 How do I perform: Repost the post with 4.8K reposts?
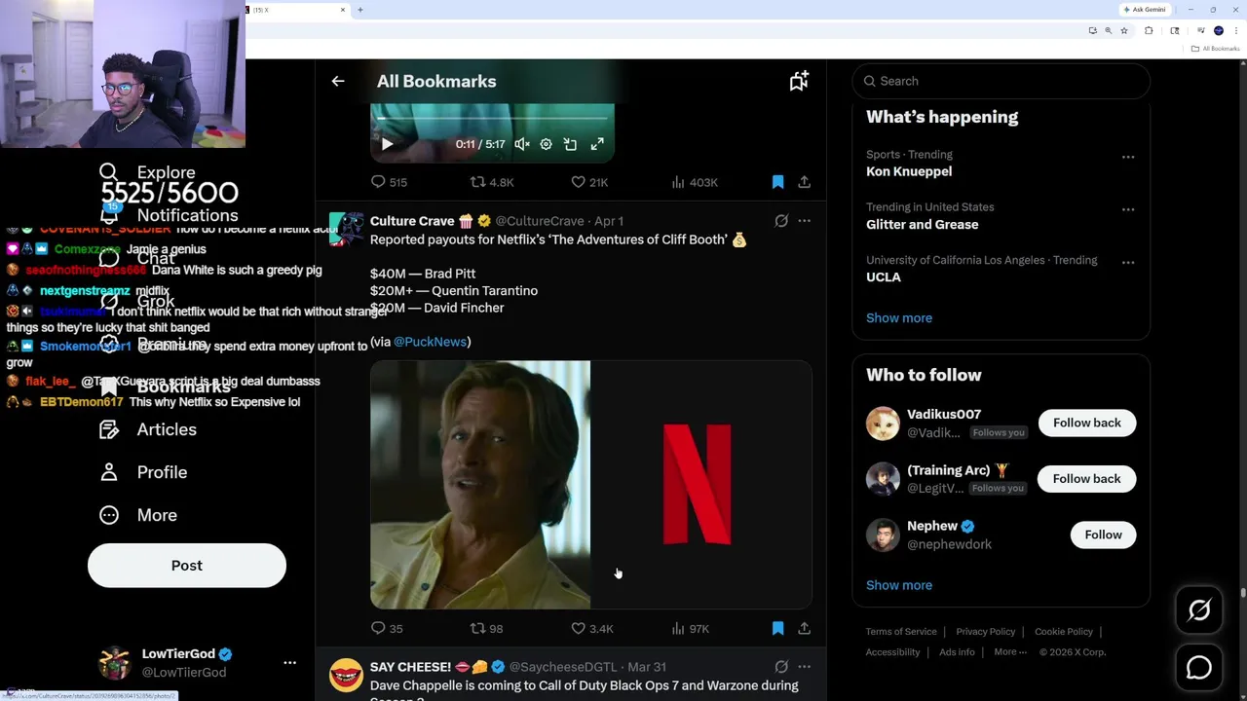[492, 182]
